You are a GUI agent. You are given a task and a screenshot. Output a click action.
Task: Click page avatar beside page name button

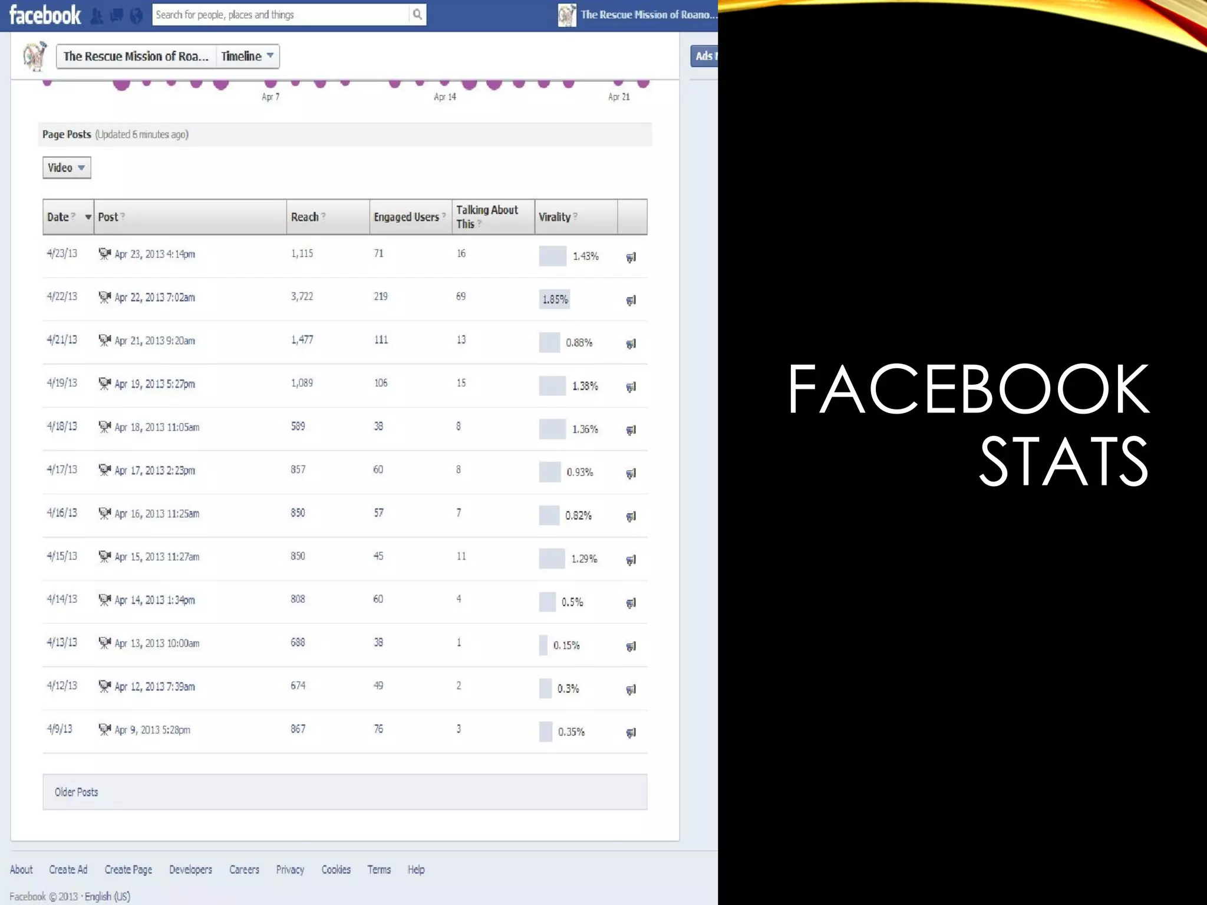pyautogui.click(x=35, y=56)
